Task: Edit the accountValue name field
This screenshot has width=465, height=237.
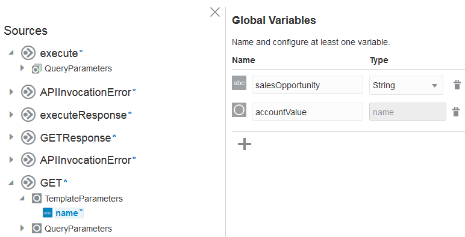Action: point(307,112)
